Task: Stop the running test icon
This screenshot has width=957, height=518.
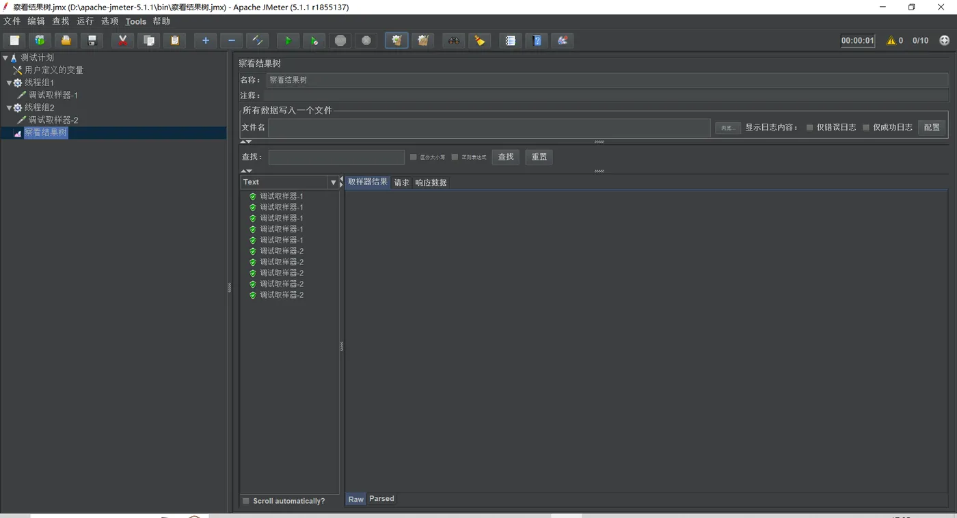Action: click(x=340, y=40)
